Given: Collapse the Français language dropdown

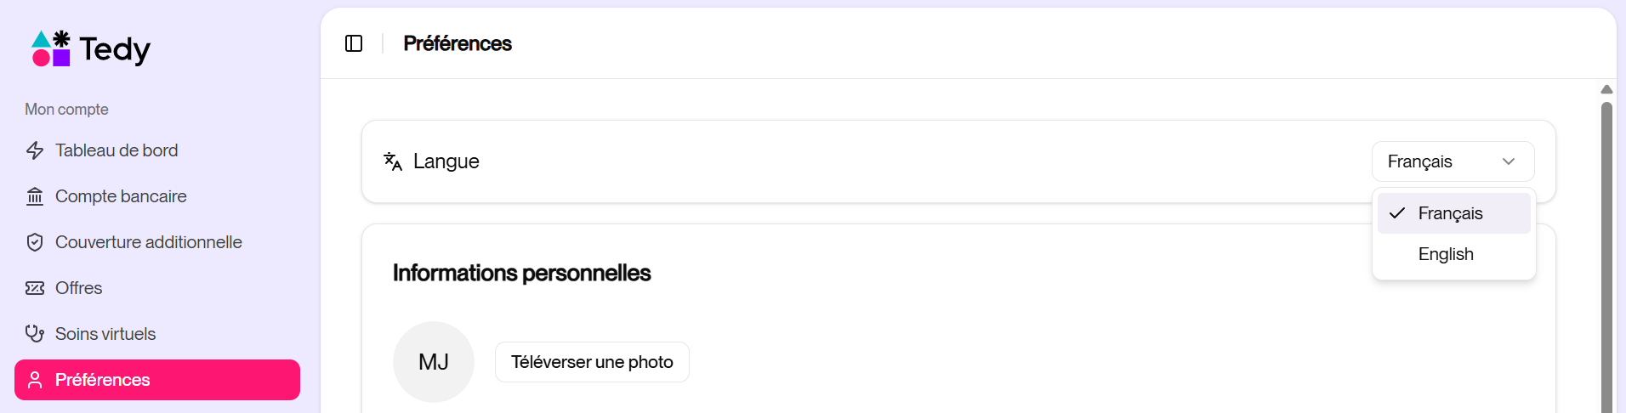Looking at the screenshot, I should (x=1452, y=161).
